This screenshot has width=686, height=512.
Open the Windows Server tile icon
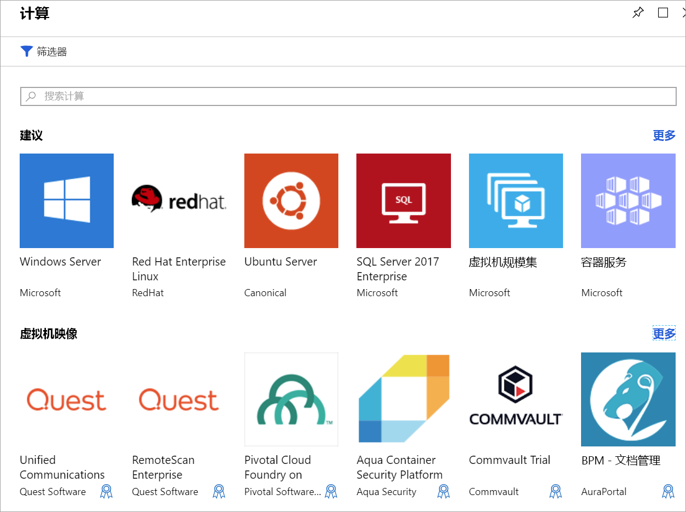(67, 201)
